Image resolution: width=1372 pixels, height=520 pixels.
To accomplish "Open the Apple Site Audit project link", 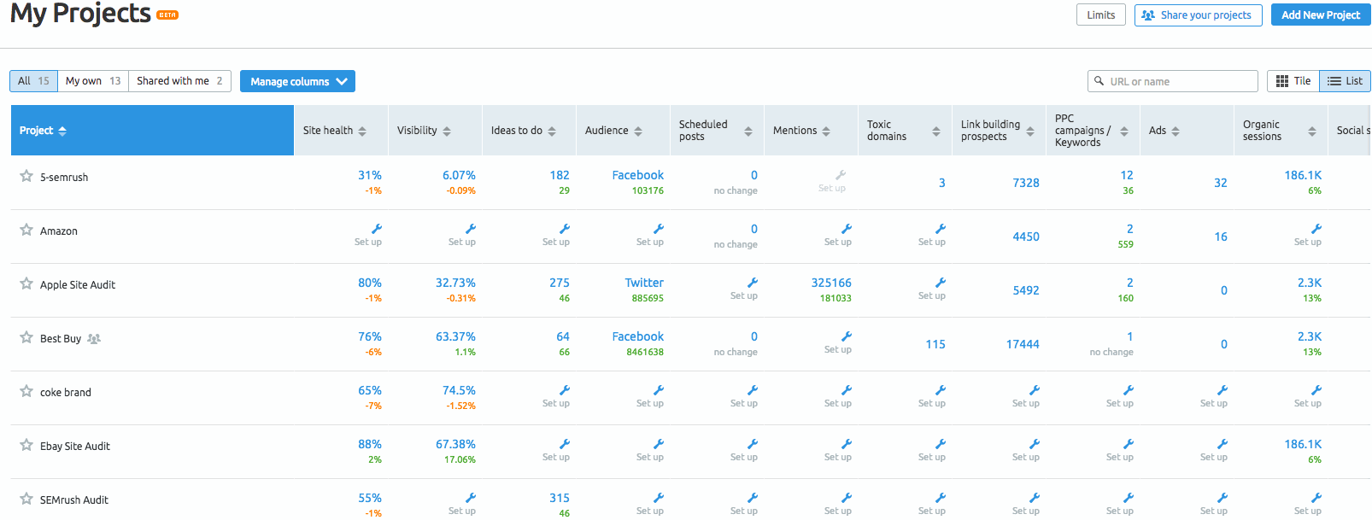I will [78, 285].
